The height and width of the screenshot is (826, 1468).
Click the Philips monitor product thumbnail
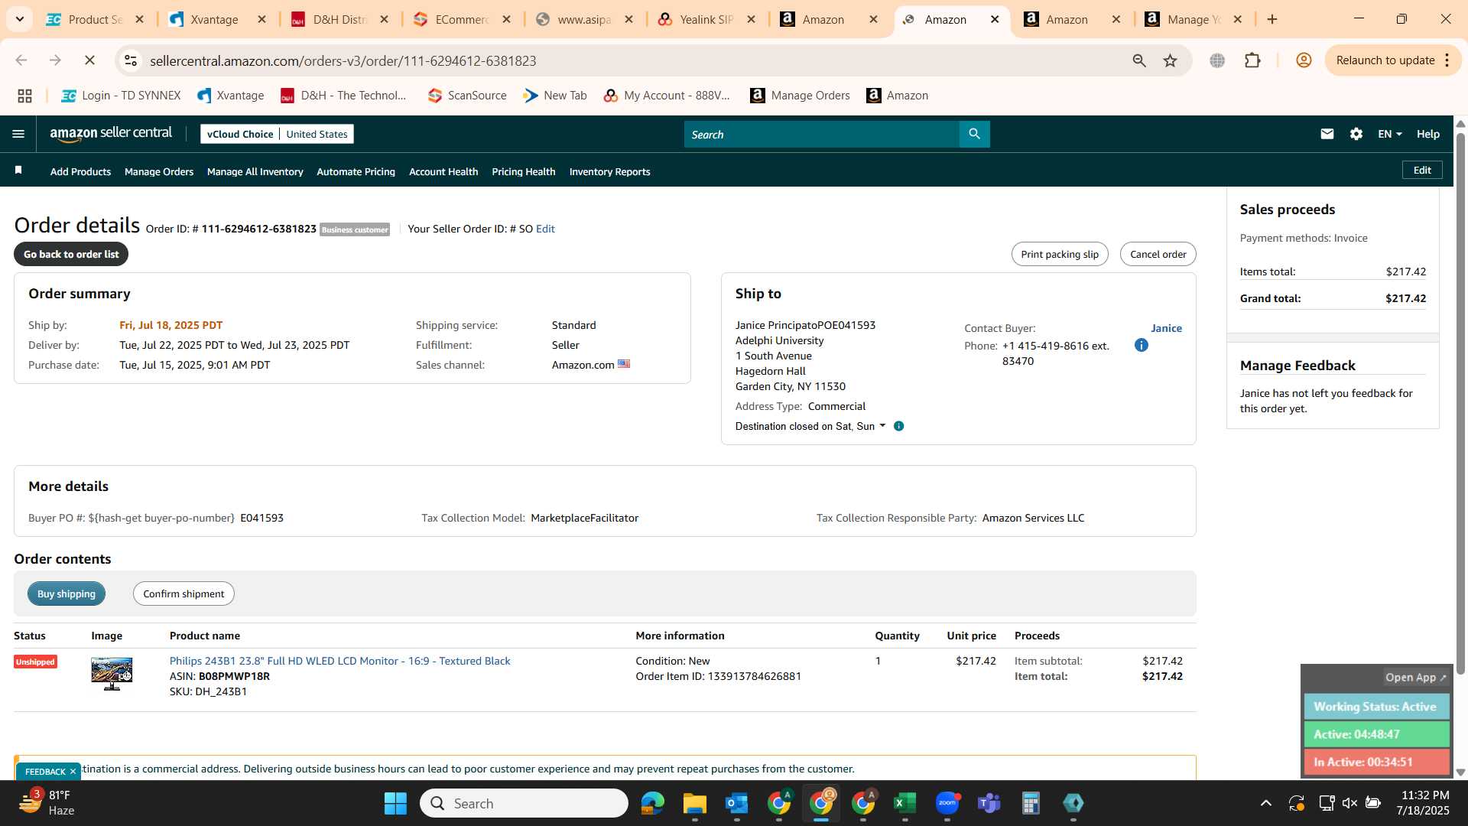tap(112, 674)
